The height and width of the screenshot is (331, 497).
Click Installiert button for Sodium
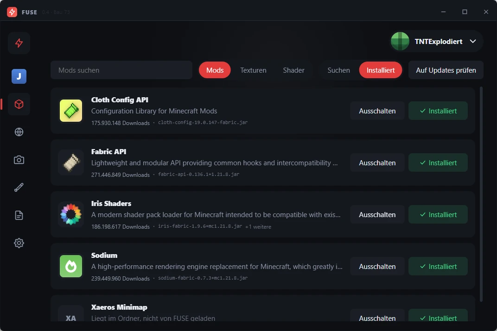coord(438,267)
